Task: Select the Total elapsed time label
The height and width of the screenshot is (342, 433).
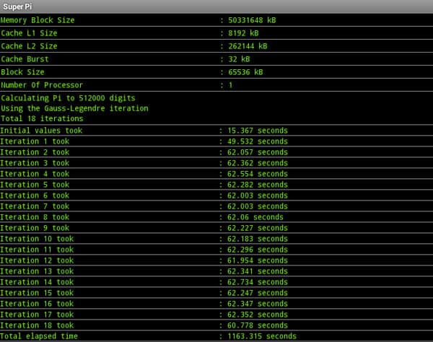Action: (x=39, y=336)
